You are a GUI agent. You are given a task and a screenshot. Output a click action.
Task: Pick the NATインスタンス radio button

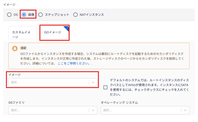pyautogui.click(x=75, y=15)
